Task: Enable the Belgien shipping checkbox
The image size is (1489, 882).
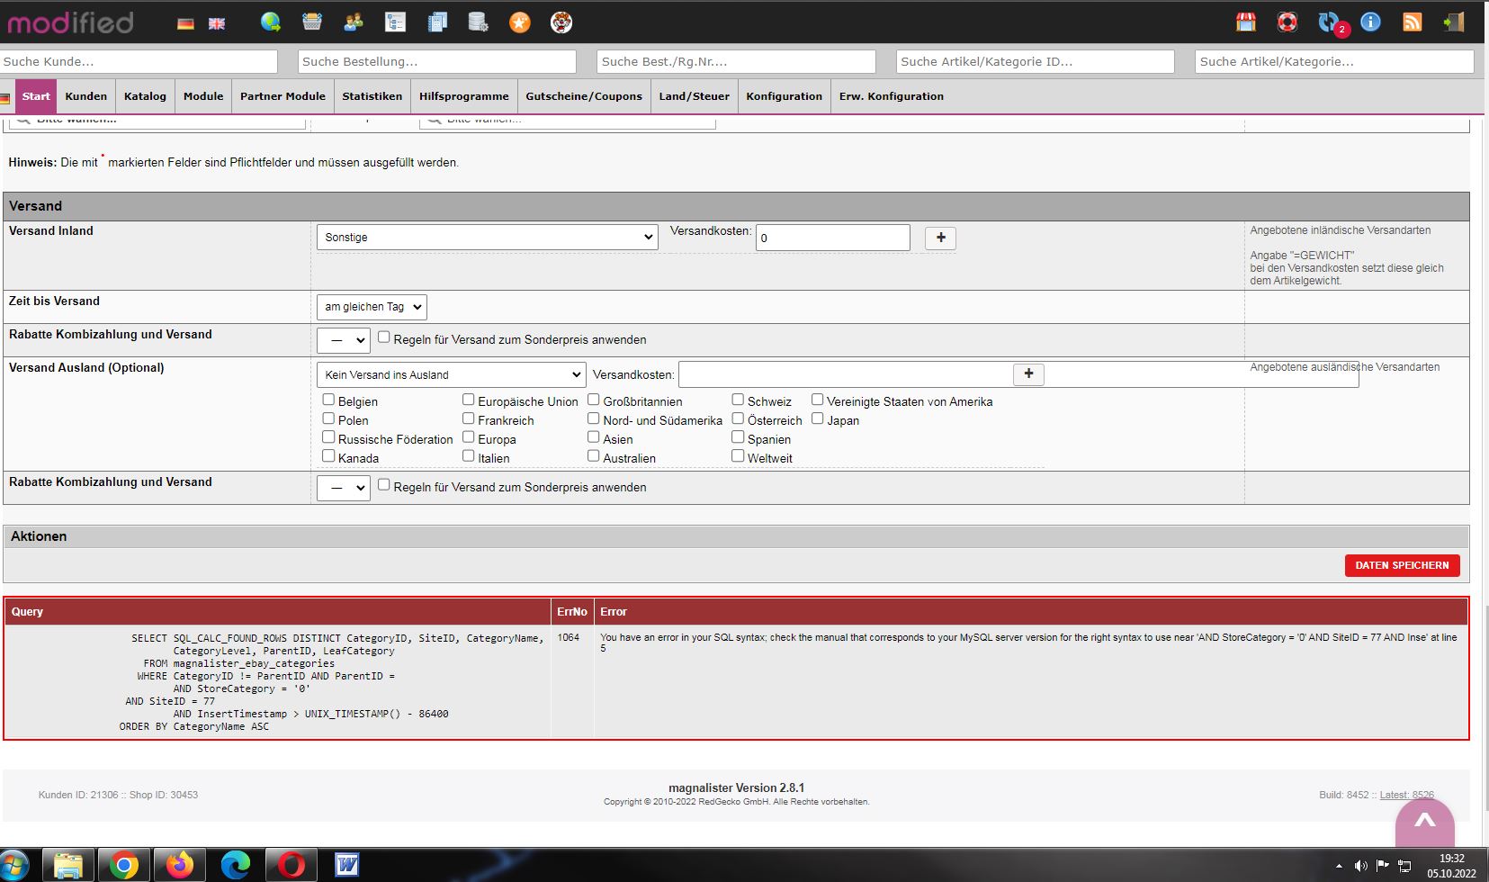Action: [x=328, y=400]
